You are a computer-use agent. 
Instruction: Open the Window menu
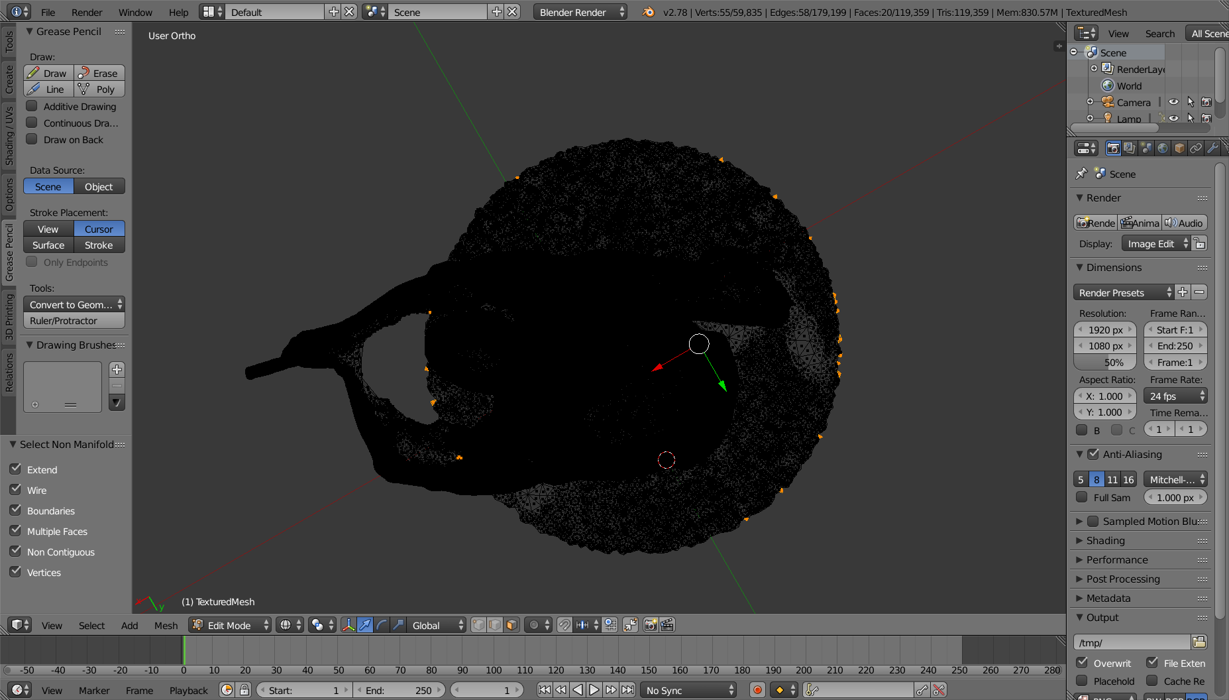coord(135,12)
